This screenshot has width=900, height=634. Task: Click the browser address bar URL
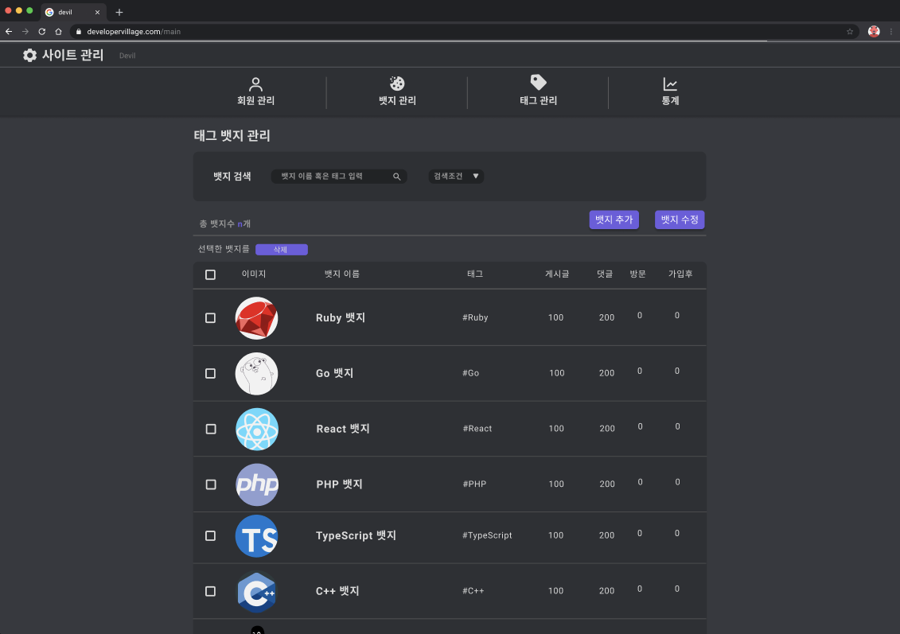[x=134, y=32]
